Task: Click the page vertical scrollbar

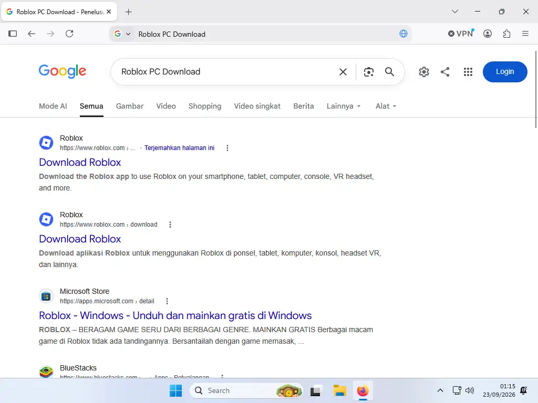Action: pos(535,89)
